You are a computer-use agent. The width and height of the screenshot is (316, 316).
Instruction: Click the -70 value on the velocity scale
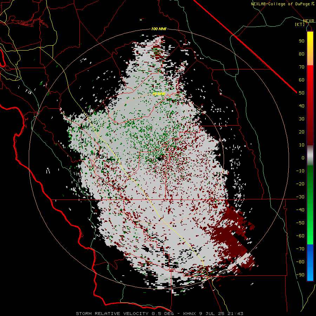coord(300,249)
